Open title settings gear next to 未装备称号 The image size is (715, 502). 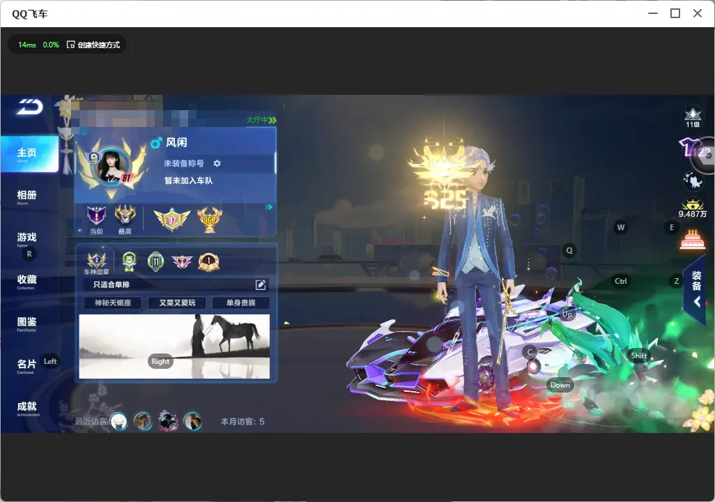click(217, 163)
